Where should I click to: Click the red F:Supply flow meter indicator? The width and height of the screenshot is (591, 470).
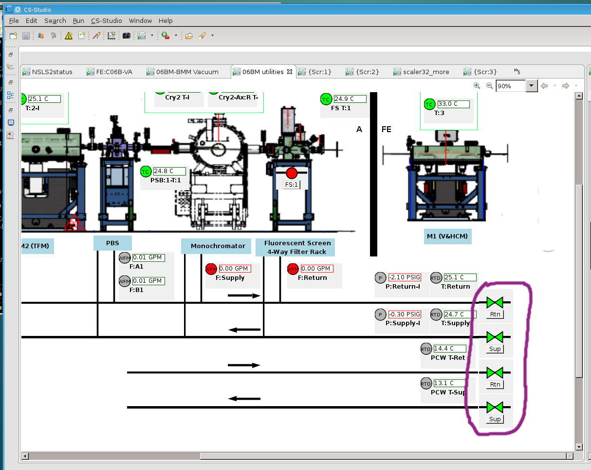pyautogui.click(x=211, y=269)
